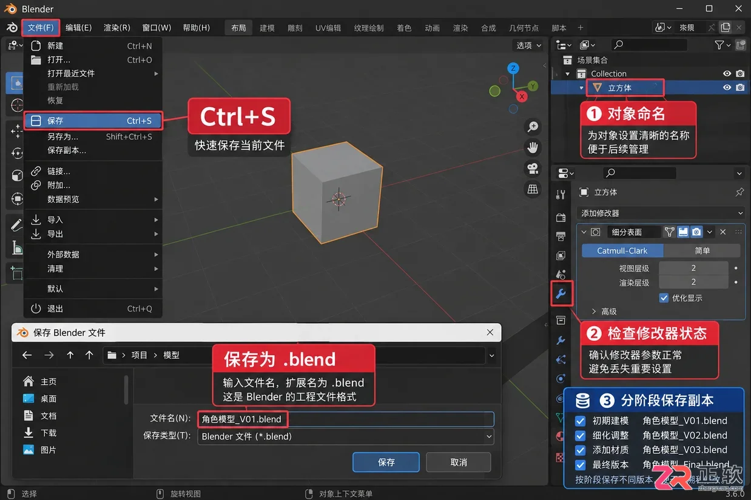Go back in the save dialog
Viewport: 751px width, 500px height.
(27, 355)
